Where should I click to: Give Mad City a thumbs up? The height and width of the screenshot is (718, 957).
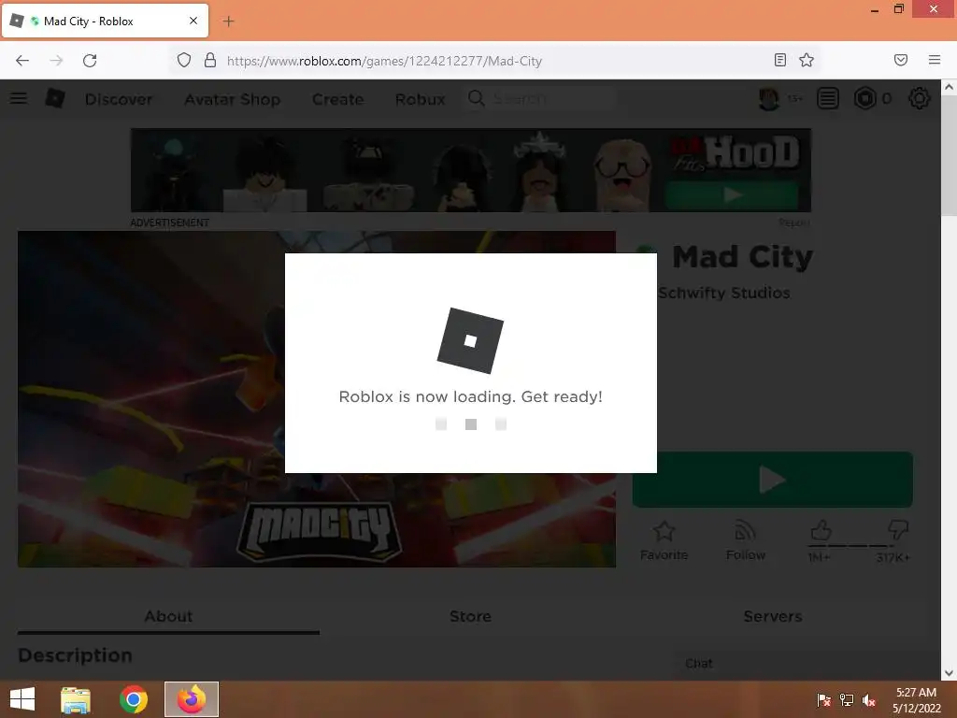pyautogui.click(x=821, y=531)
